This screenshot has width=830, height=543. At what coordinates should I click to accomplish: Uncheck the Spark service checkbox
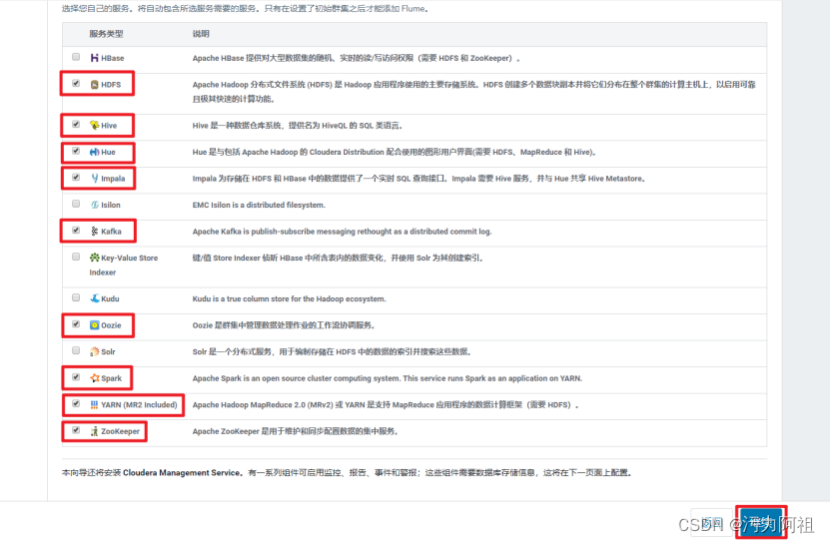76,377
